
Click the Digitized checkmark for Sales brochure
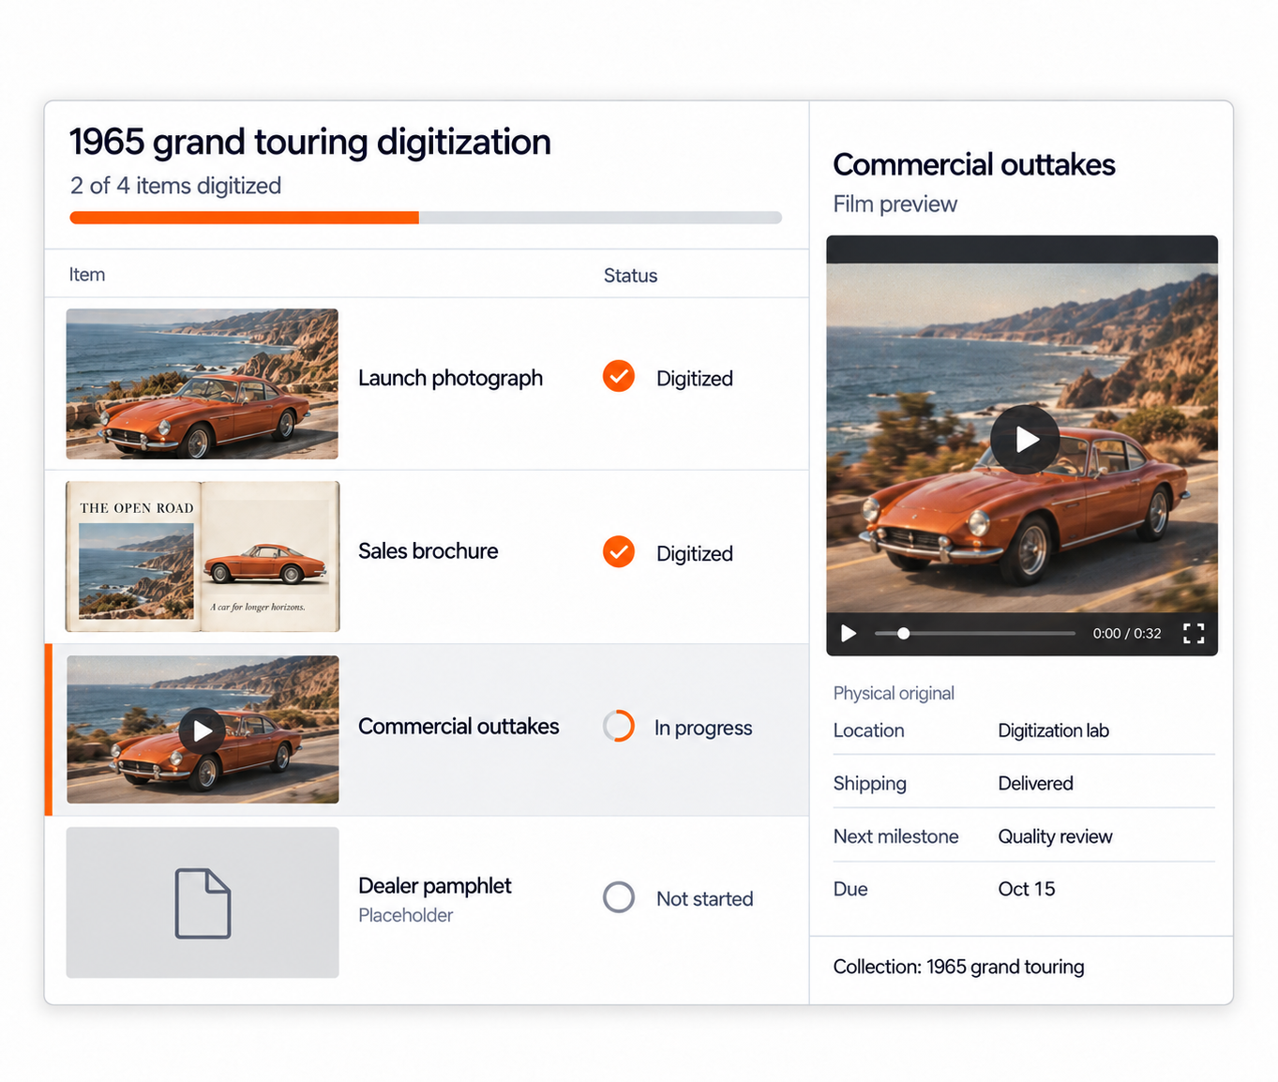click(x=619, y=551)
